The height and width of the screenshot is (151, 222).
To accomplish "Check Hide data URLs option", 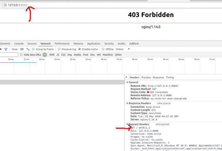I will 21,55.
